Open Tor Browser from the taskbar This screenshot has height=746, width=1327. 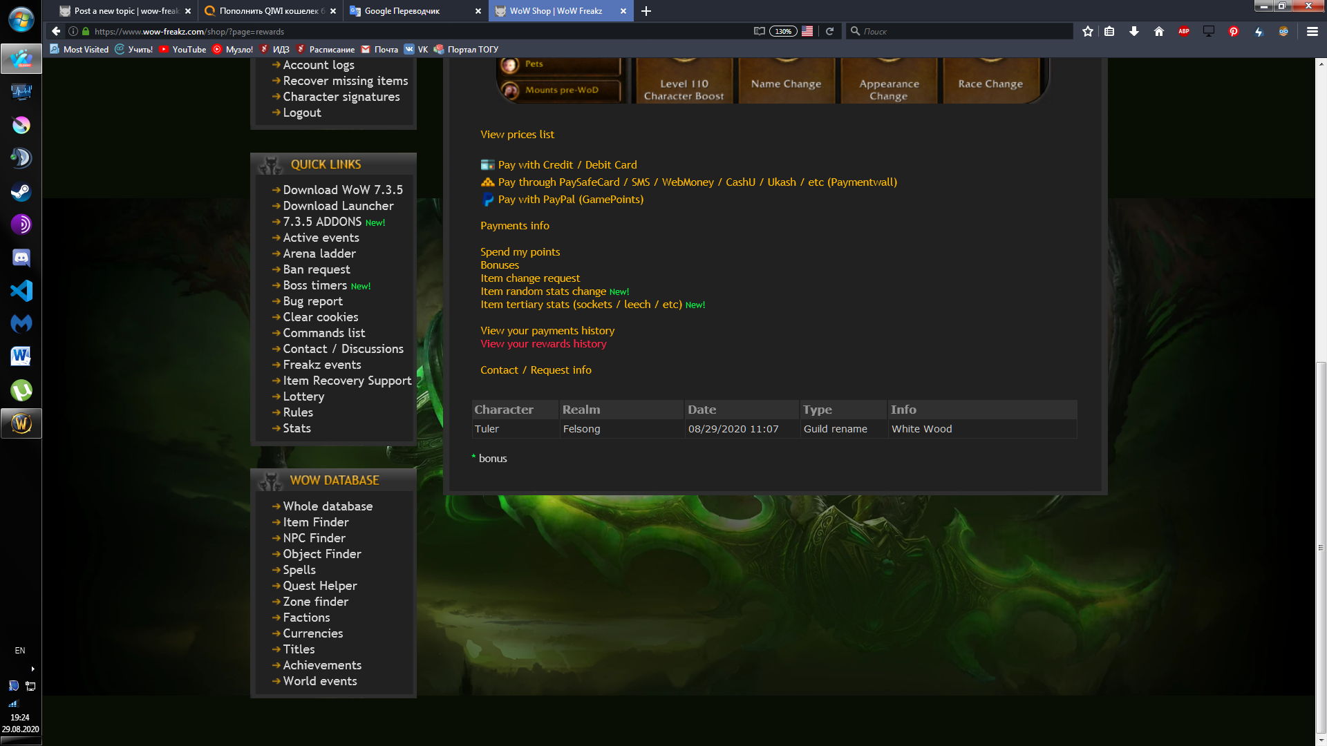coord(21,224)
